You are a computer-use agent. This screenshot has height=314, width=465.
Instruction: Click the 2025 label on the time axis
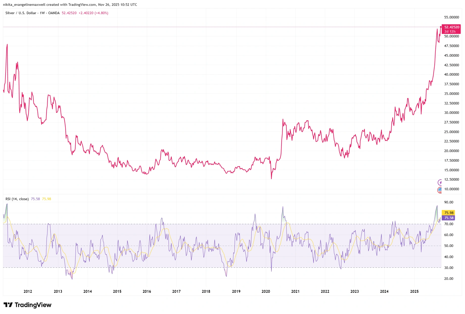pyautogui.click(x=414, y=291)
